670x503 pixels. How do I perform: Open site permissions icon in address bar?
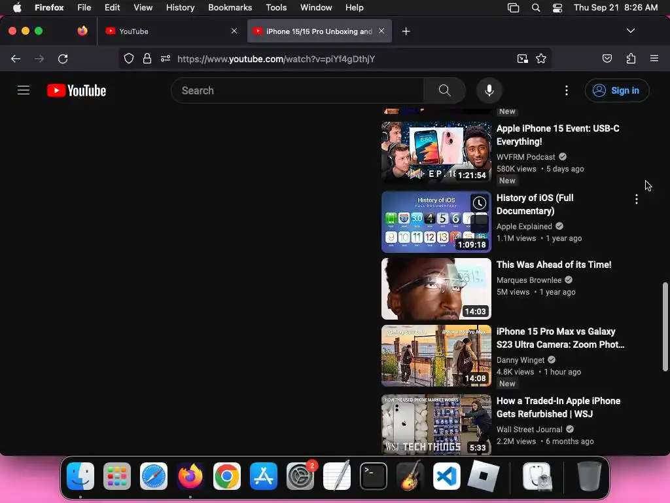[166, 58]
